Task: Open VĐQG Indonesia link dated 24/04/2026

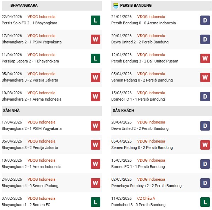Action: pyautogui.click(x=151, y=17)
